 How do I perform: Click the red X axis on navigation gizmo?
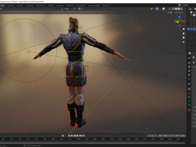[176, 21]
